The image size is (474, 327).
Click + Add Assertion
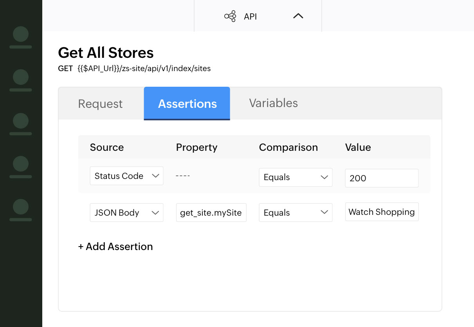115,247
